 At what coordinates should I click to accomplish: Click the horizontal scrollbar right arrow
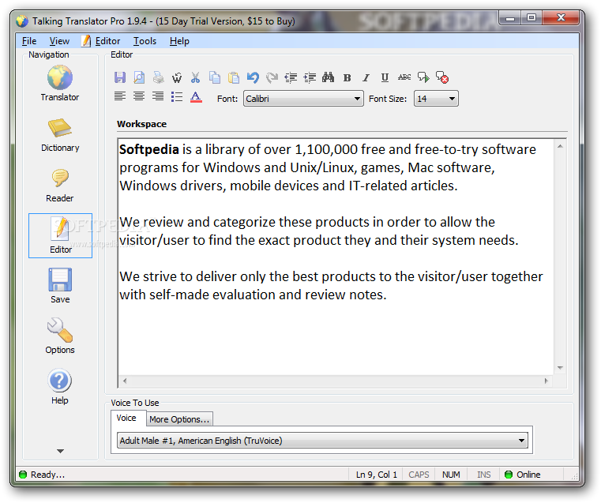(x=547, y=381)
